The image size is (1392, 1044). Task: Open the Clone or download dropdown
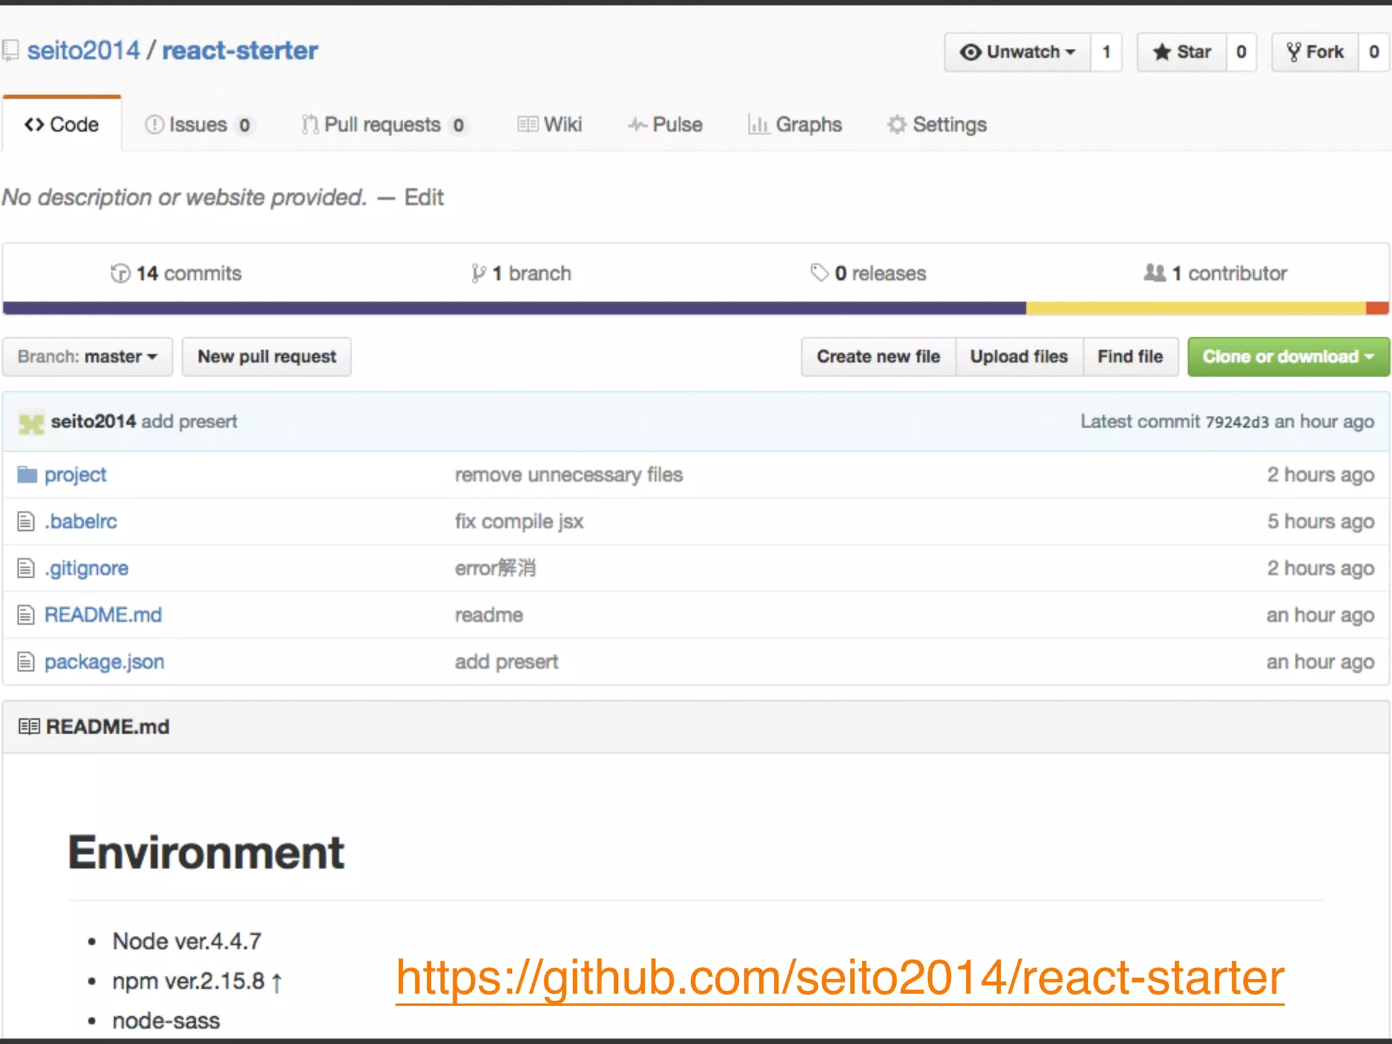coord(1289,357)
